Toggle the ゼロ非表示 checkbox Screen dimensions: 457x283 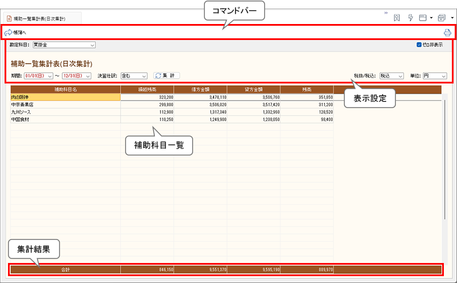pyautogui.click(x=419, y=45)
